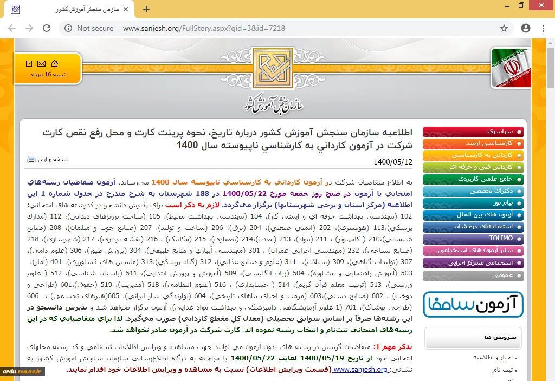Open Chrome three-dot menu
This screenshot has width=555, height=381.
pyautogui.click(x=543, y=28)
